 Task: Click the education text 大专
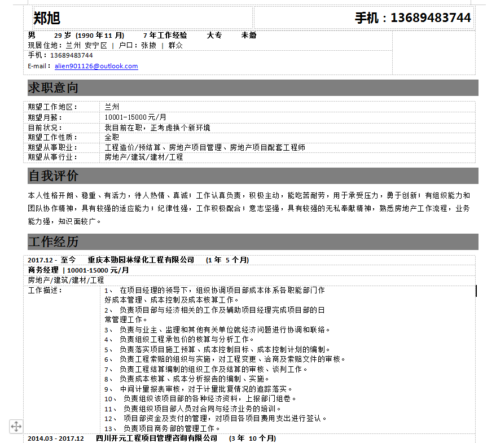[214, 36]
